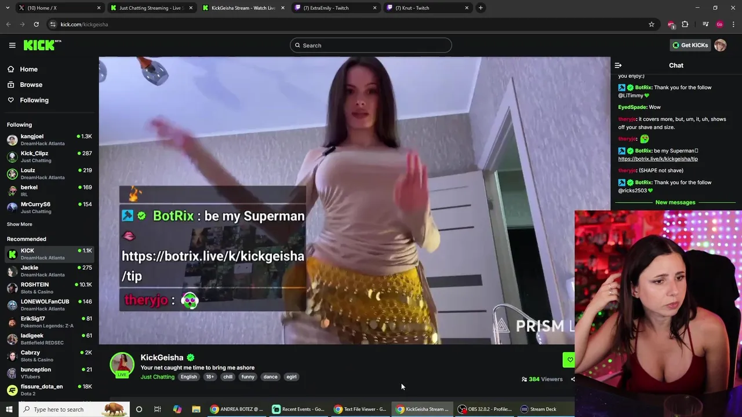This screenshot has width=742, height=417.
Task: Open recommended fissure_dota_en channel
Action: coord(49,390)
